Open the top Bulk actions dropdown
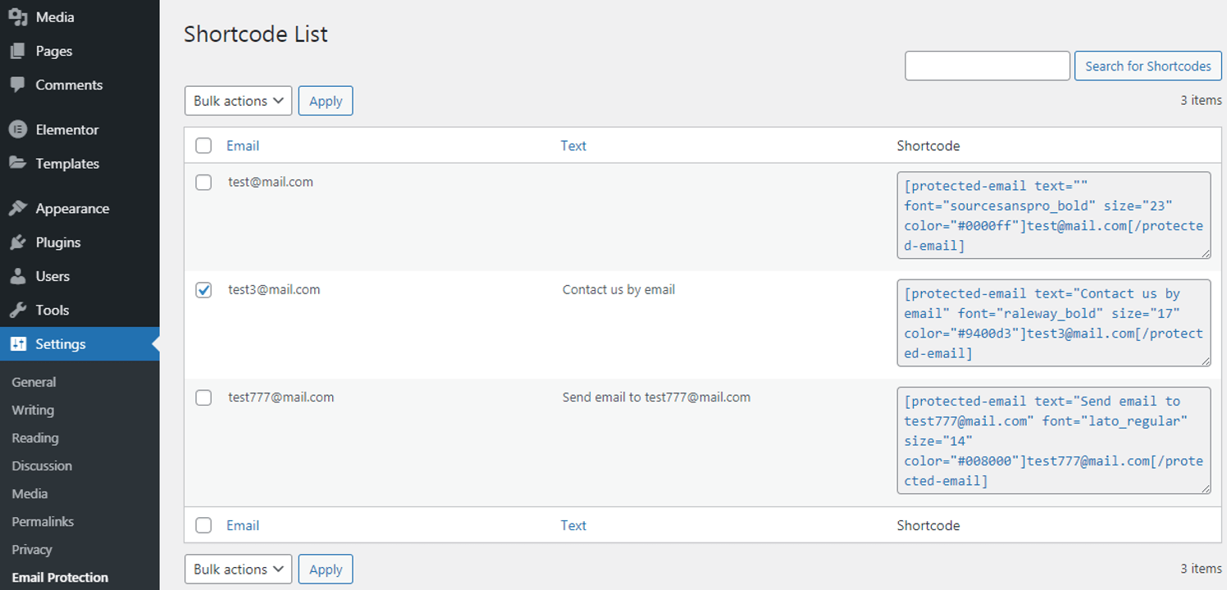This screenshot has height=590, width=1227. [x=238, y=100]
